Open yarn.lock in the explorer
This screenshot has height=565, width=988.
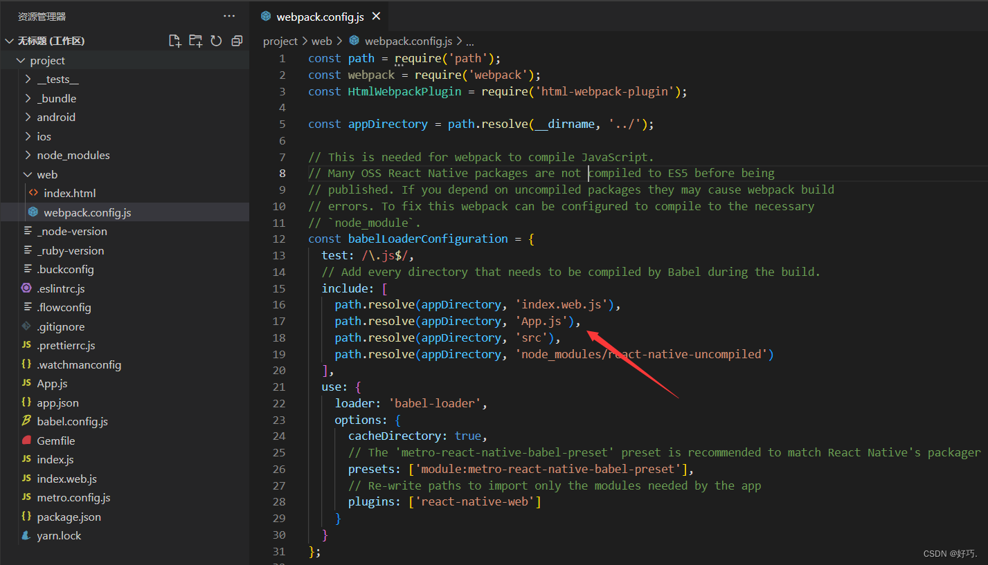coord(125,536)
